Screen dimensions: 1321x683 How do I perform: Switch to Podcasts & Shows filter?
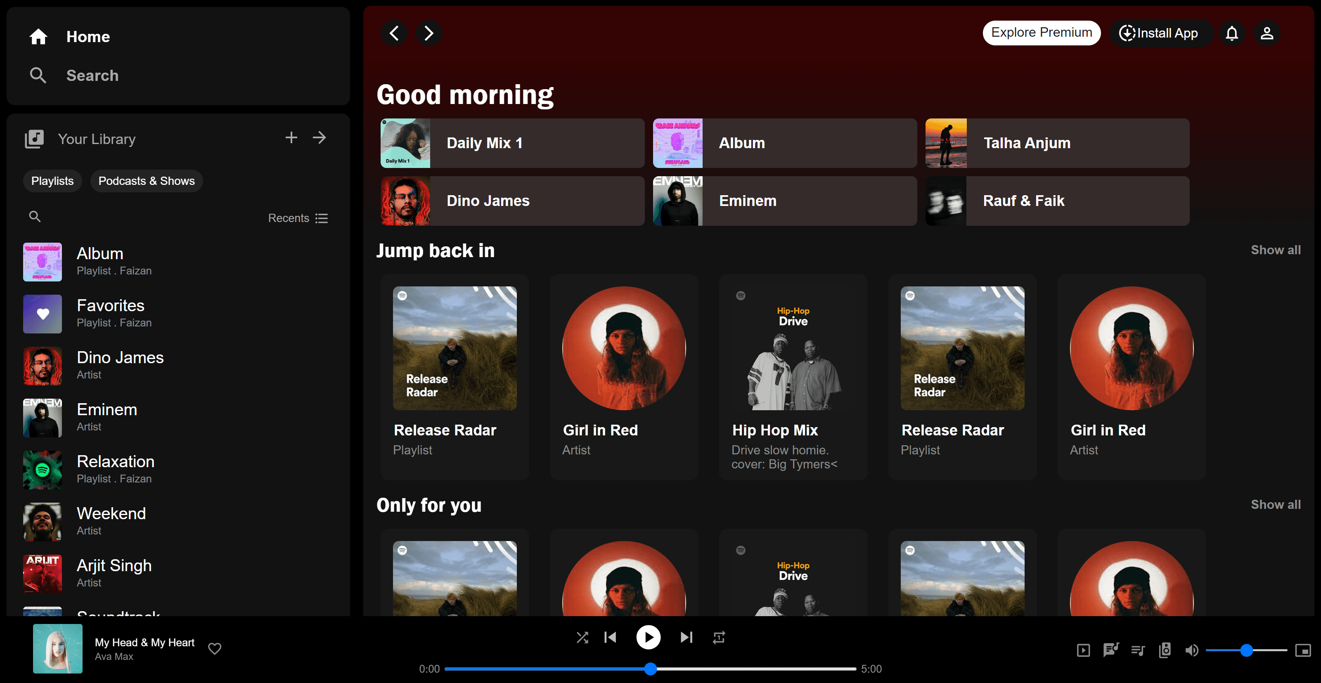point(146,180)
